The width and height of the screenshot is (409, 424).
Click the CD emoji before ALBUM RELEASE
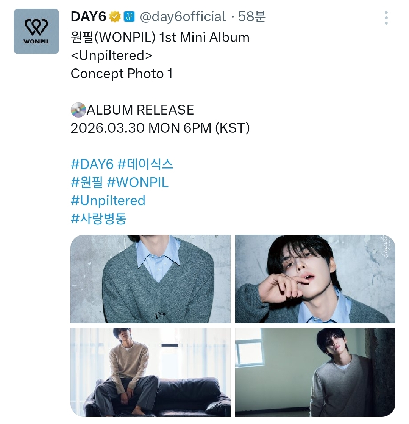tap(78, 110)
